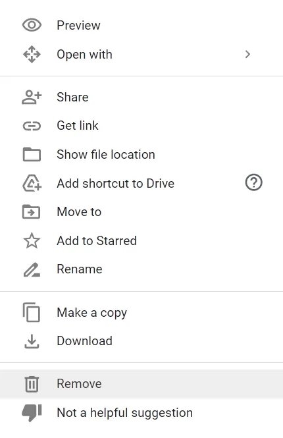The height and width of the screenshot is (438, 283).
Task: Click the star icon for Add to Starred
Action: coord(32,240)
